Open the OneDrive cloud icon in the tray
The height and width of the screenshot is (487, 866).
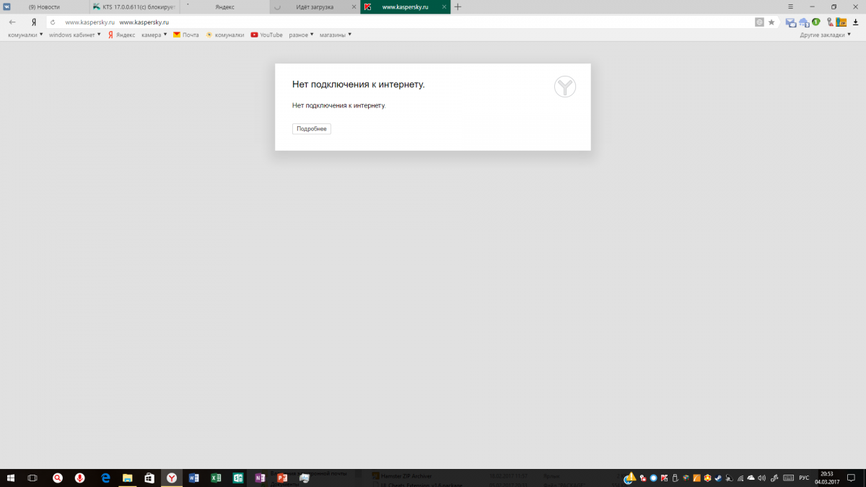(751, 478)
